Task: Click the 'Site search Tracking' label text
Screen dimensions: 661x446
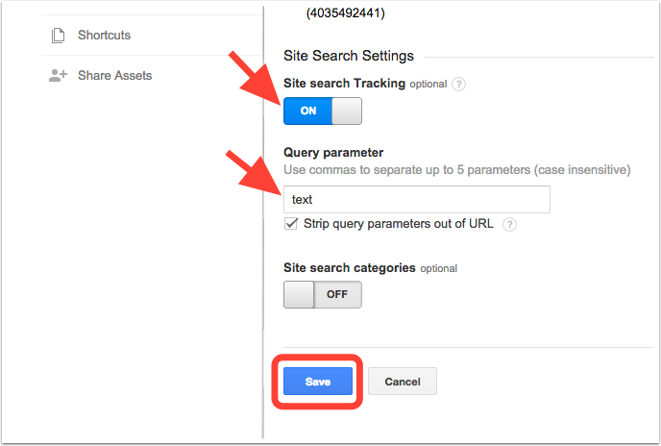Action: (x=344, y=84)
